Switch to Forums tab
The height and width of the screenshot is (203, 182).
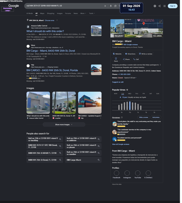pos(68,13)
